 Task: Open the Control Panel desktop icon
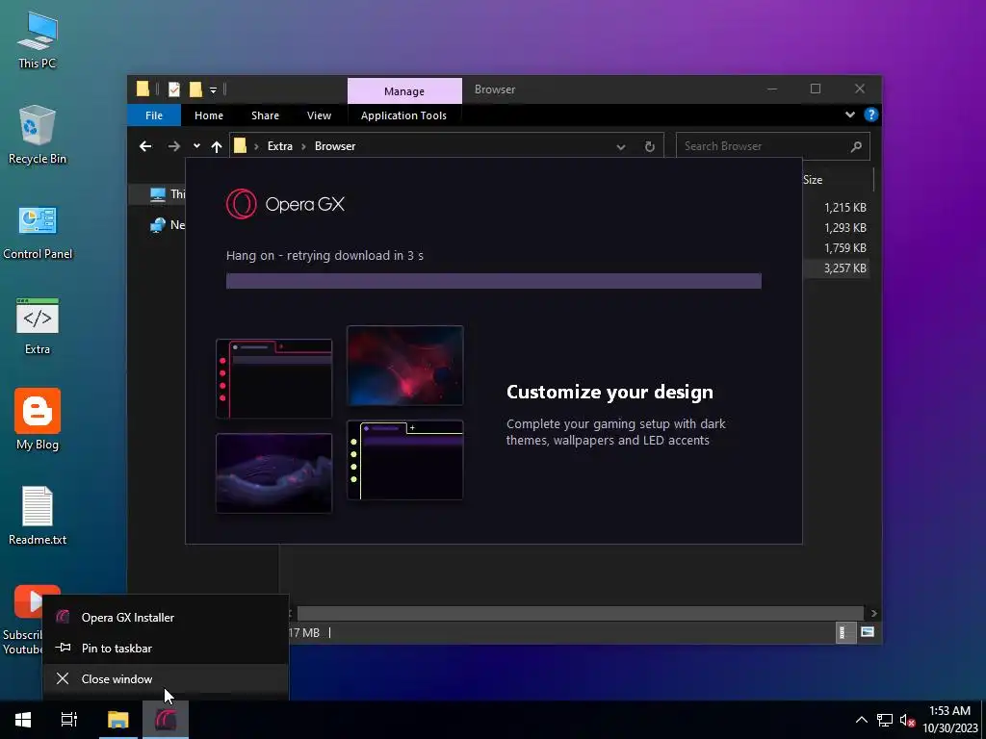click(x=38, y=231)
